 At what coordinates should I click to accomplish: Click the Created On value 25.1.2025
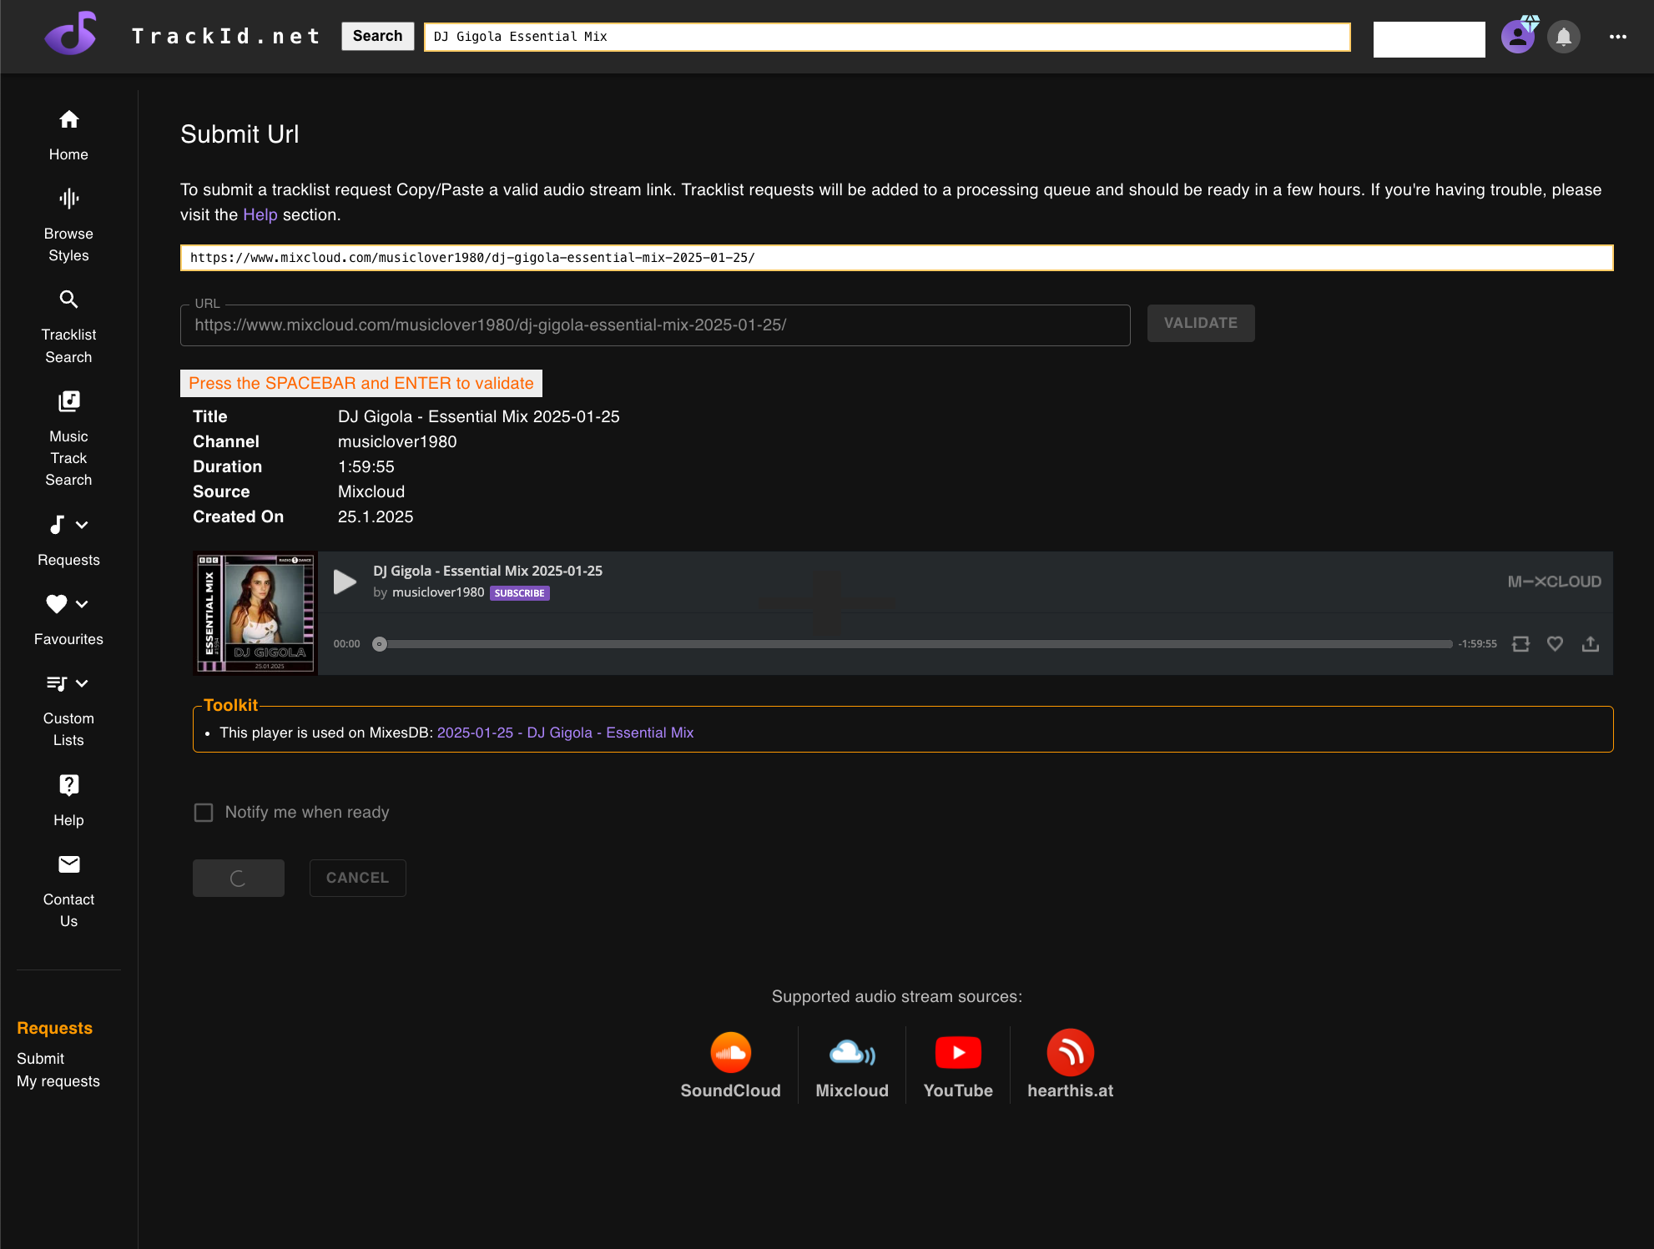376,516
